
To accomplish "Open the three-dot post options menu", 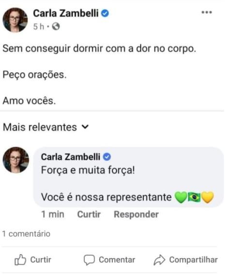I will pos(207,13).
